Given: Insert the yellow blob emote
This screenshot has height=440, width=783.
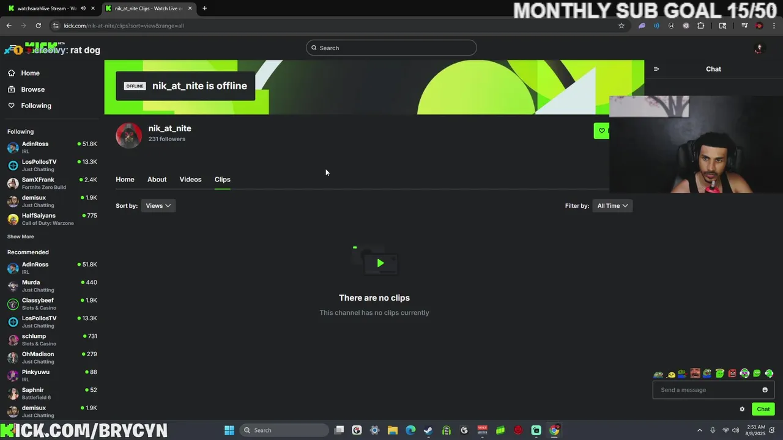Looking at the screenshot, I should pos(671,374).
